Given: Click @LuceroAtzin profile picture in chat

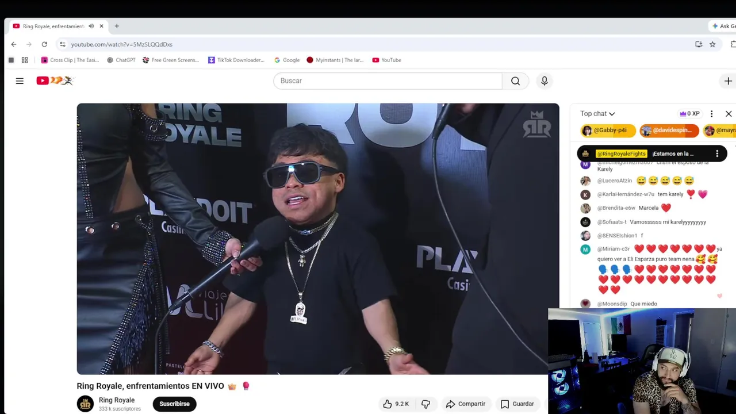Looking at the screenshot, I should (x=585, y=181).
